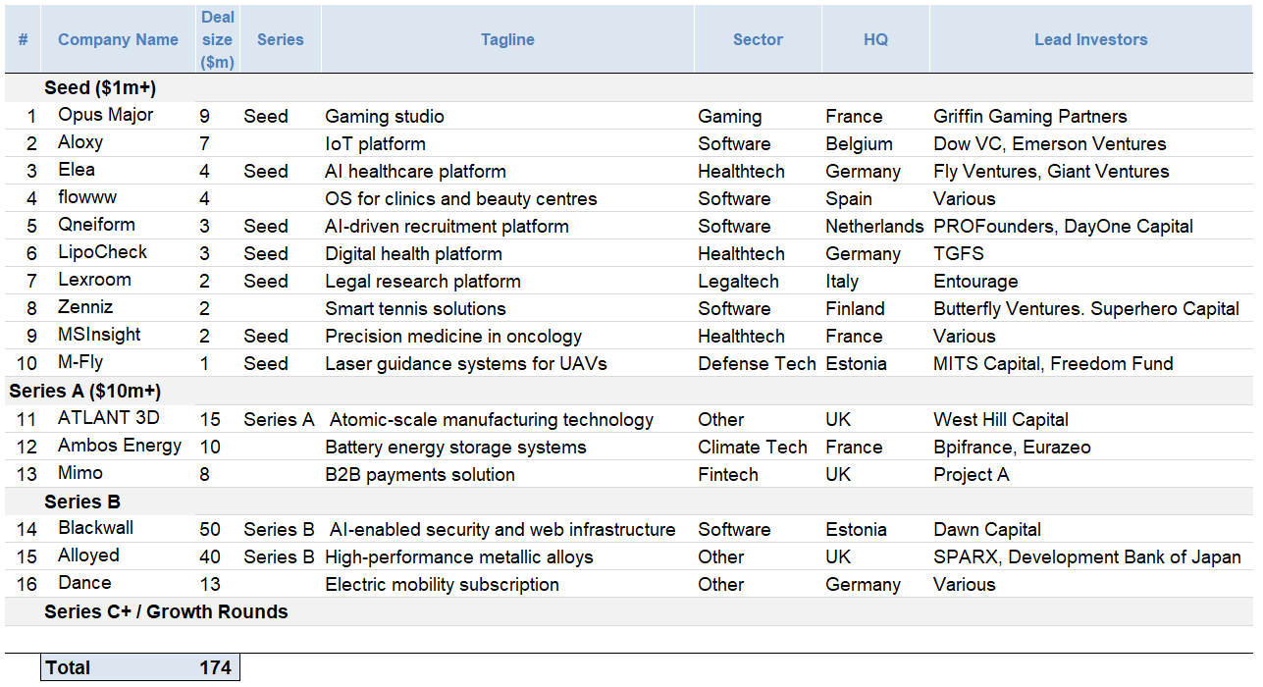
Task: Select the HQ column header
Action: tap(875, 39)
